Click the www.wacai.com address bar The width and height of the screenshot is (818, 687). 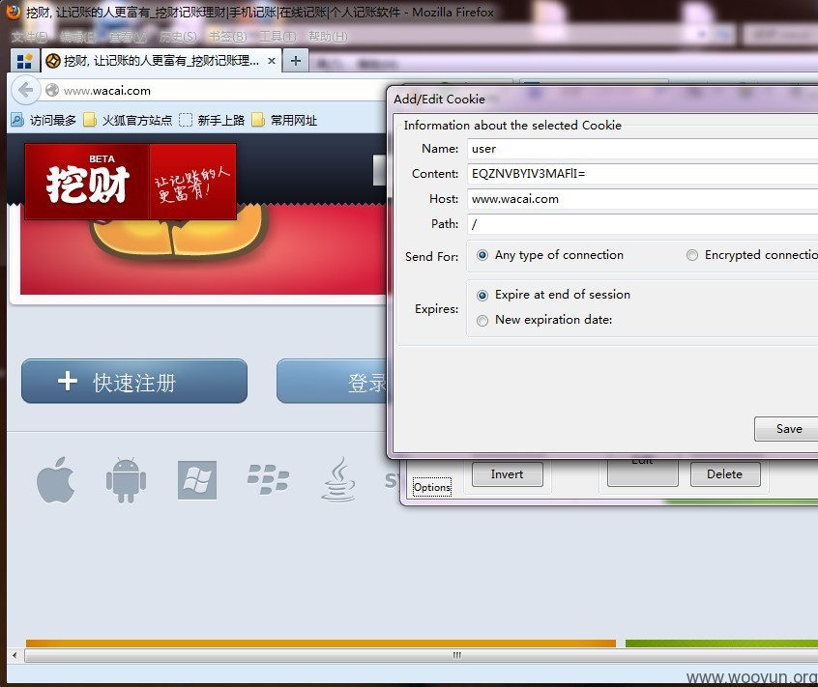(x=223, y=90)
